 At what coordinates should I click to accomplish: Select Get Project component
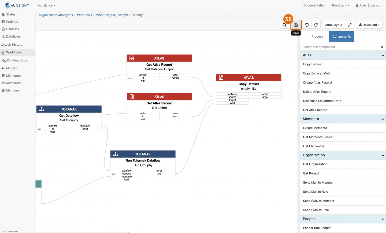point(343,173)
